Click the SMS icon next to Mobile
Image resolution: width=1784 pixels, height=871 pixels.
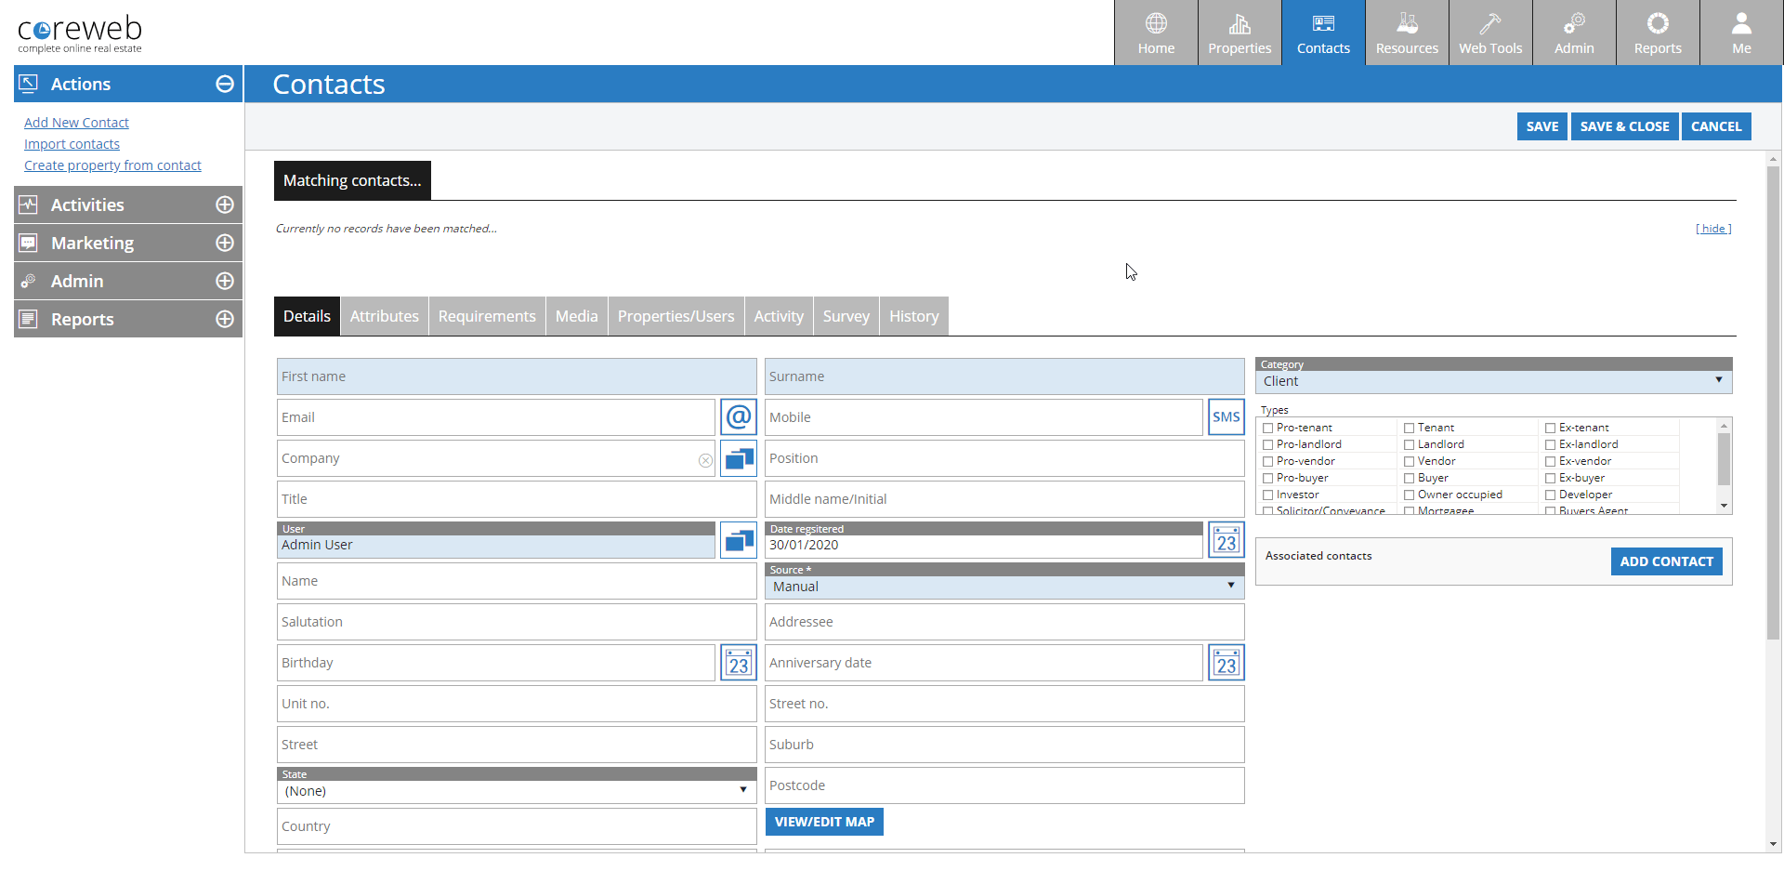[x=1226, y=417]
